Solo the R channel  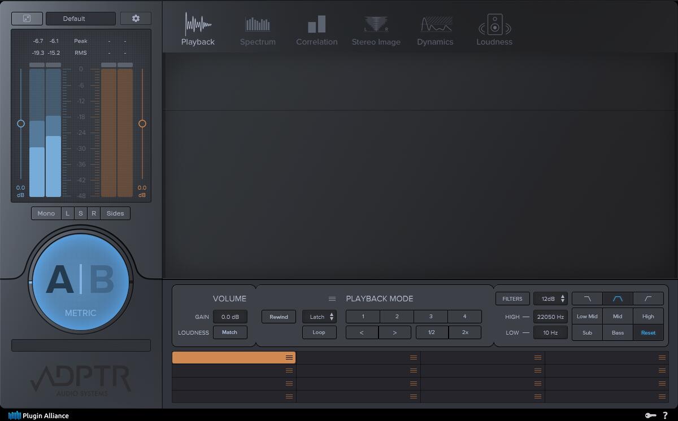[x=94, y=213]
